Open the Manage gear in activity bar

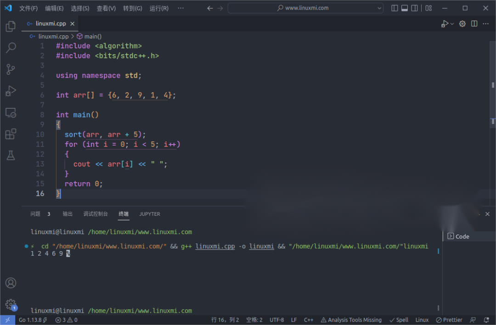coord(11,304)
